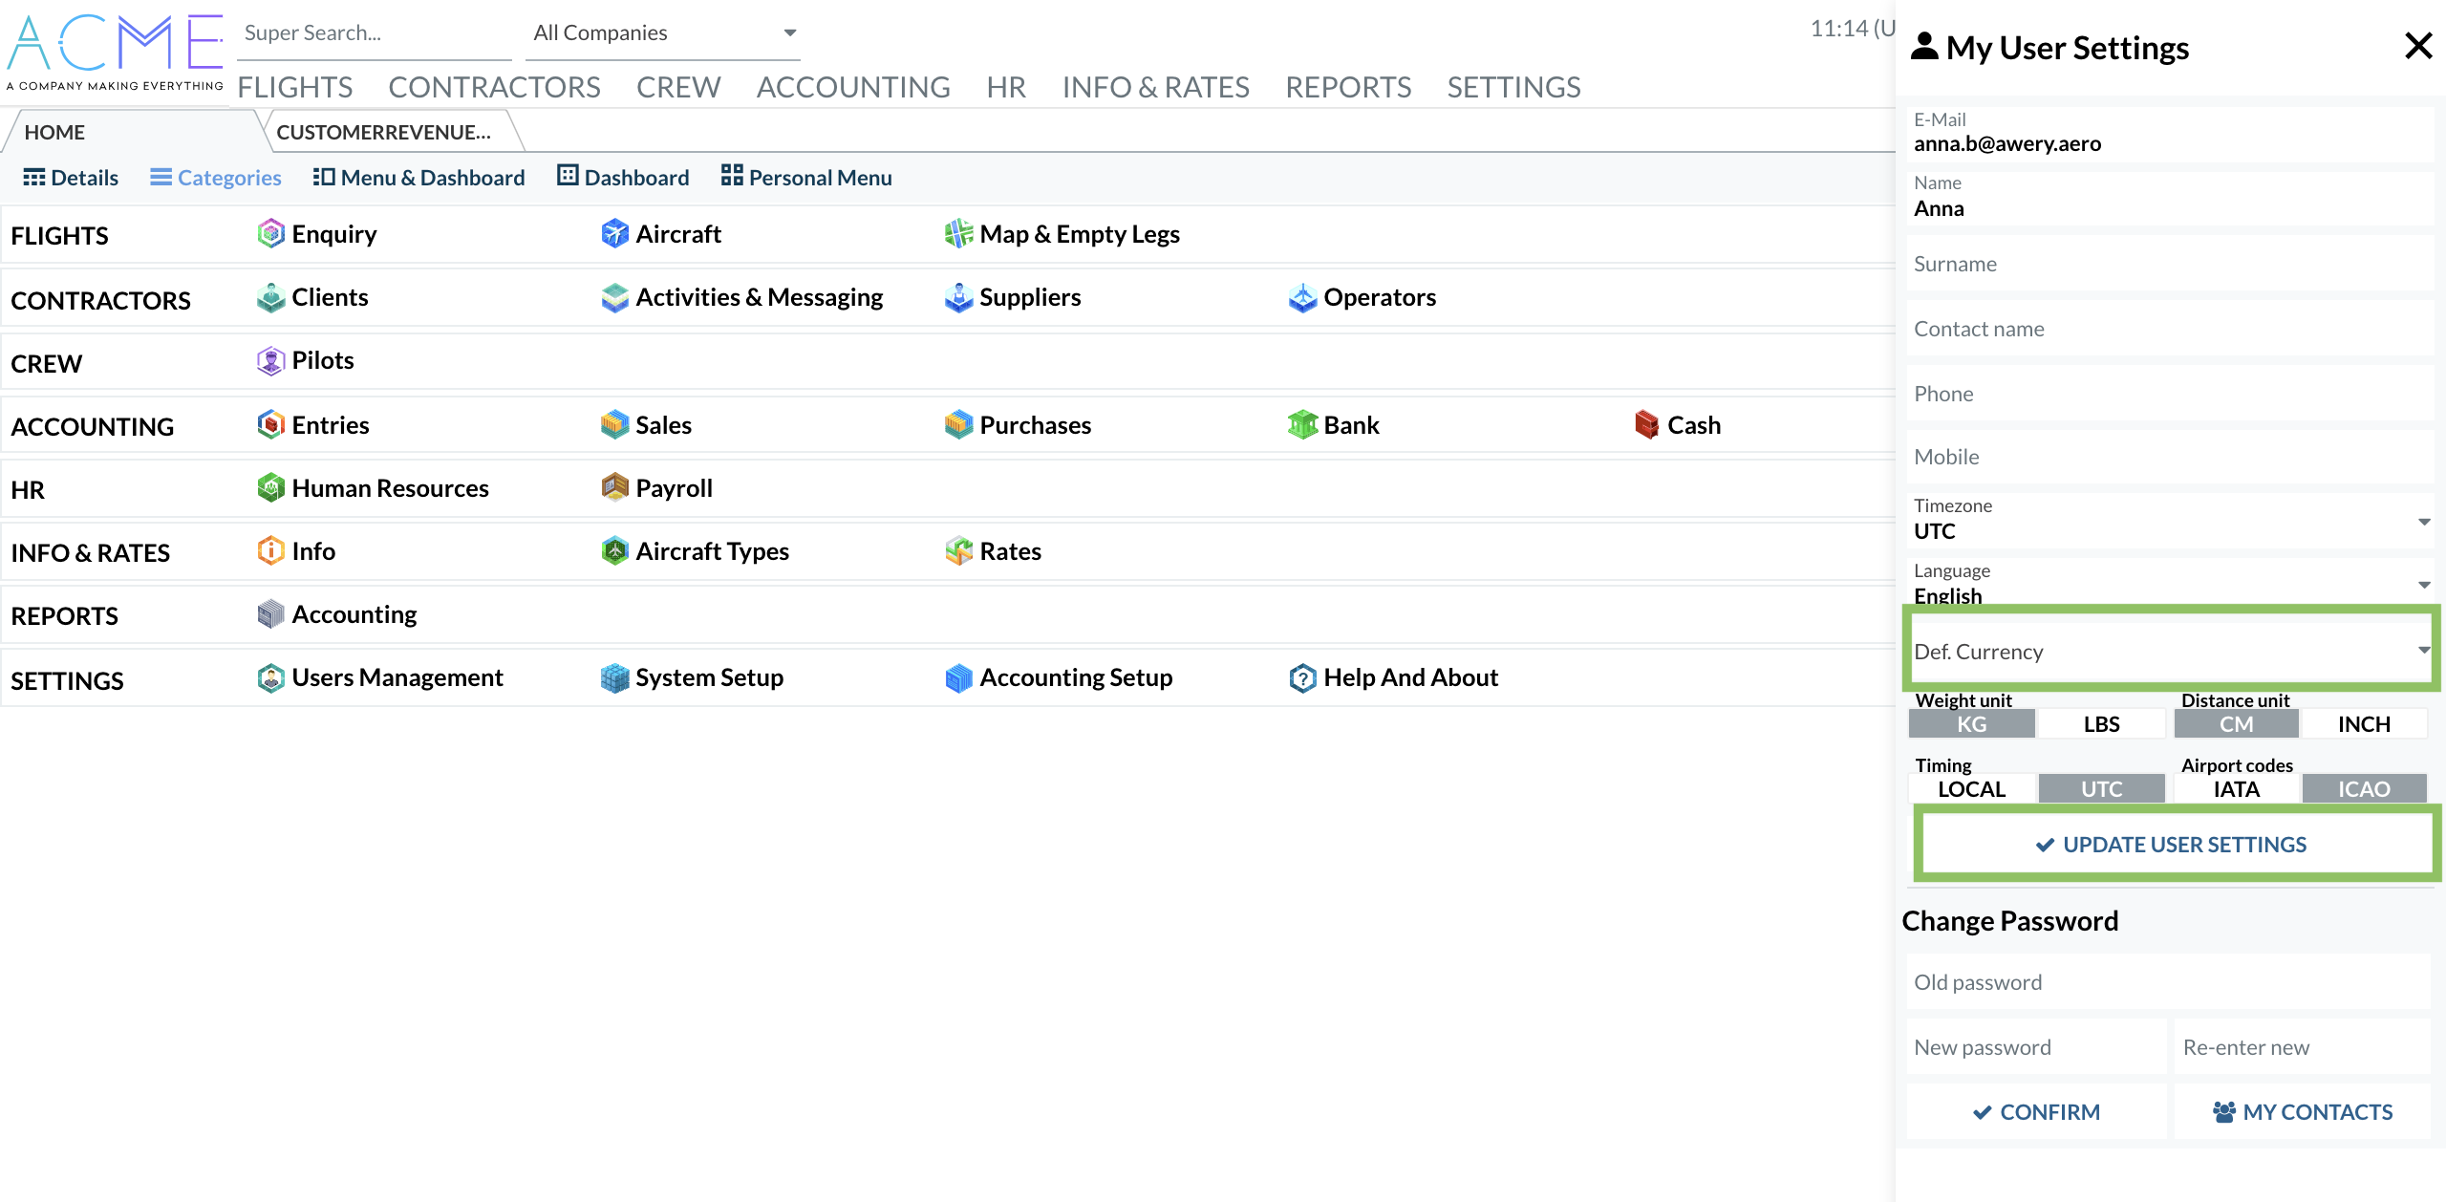Set weight unit to LBS
2446x1202 pixels.
coord(2101,724)
